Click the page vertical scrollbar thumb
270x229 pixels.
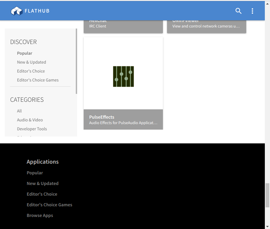coord(267,195)
